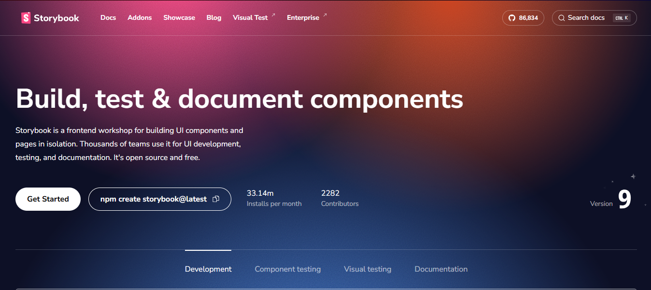Click the Build, test & document components headline
Viewport: 651px width, 290px height.
point(240,99)
